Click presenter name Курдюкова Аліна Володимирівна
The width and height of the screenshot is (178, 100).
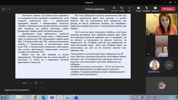click(x=17, y=90)
